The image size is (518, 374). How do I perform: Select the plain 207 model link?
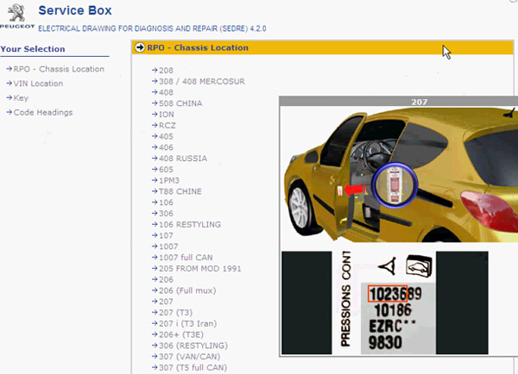(166, 302)
